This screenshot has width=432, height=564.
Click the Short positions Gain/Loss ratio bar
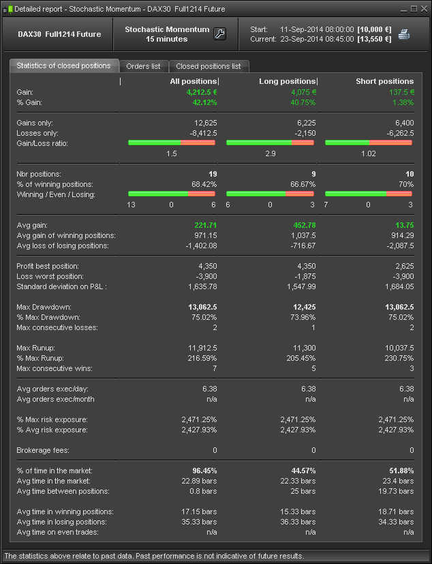click(x=369, y=143)
